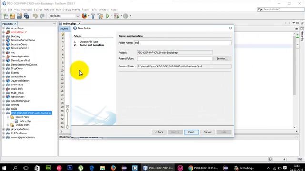Viewport: 305px width, 171px height.
Task: Open the <default> configuration combo box
Action: click(64, 16)
